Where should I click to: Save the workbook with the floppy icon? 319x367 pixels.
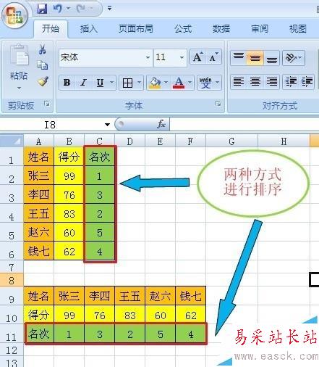[42, 9]
